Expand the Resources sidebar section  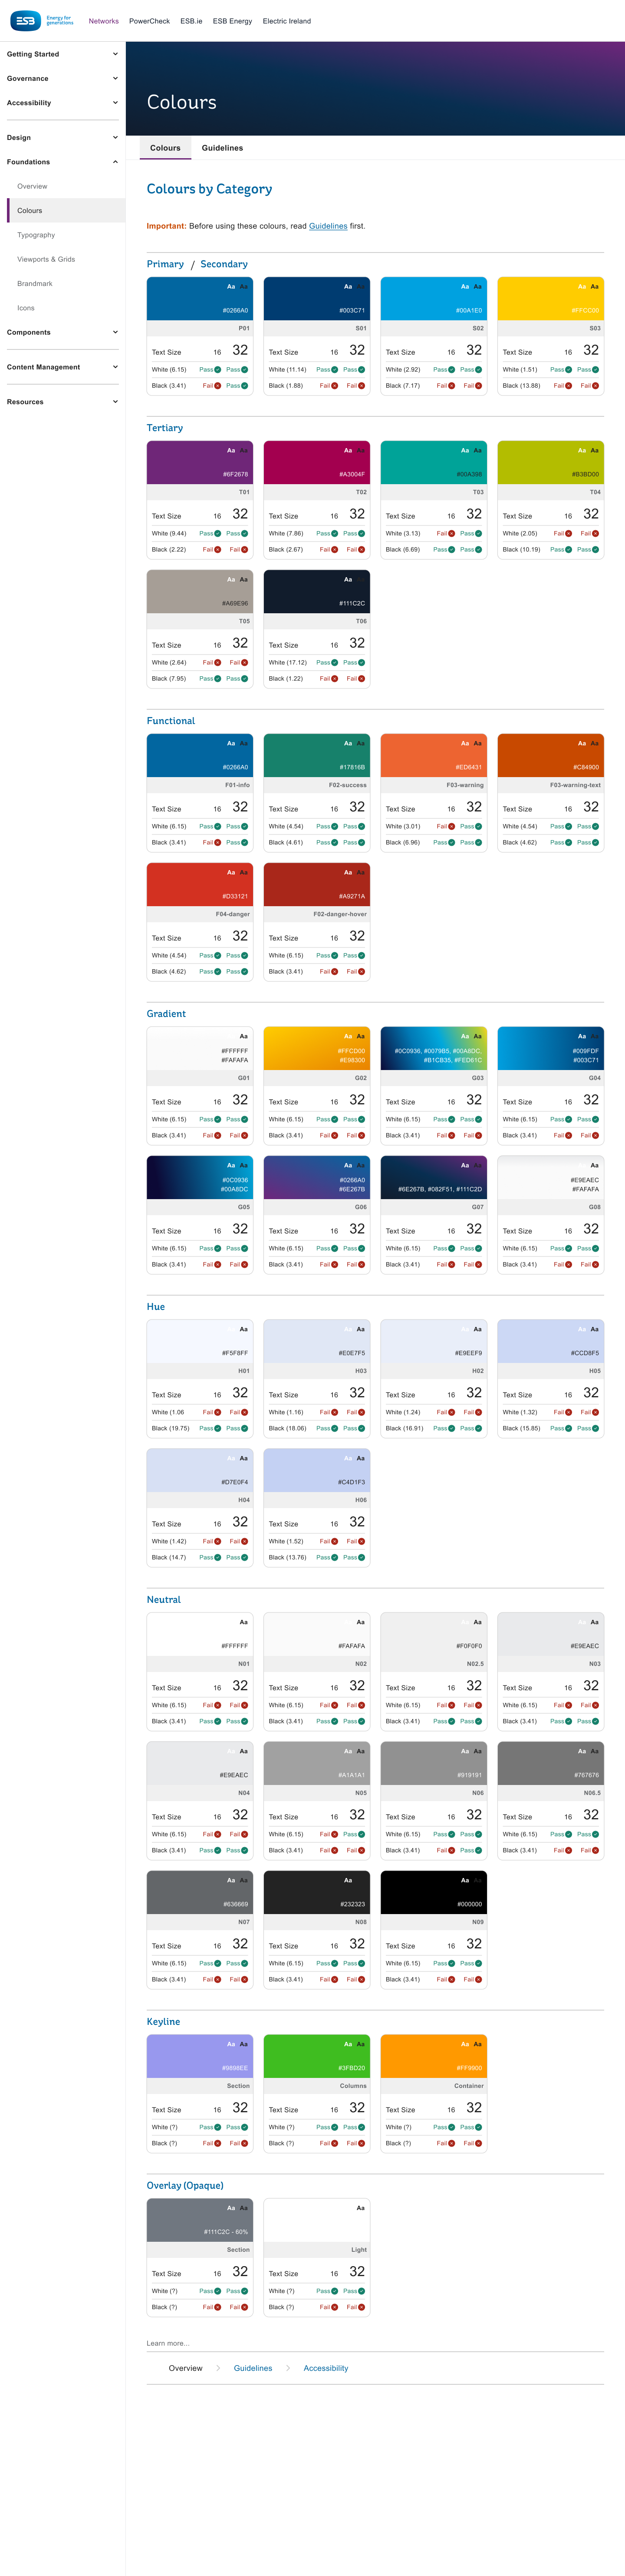pos(63,402)
